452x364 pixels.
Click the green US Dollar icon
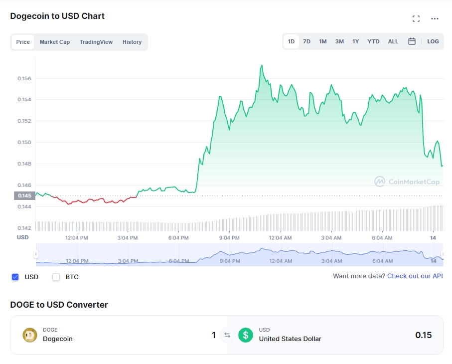pyautogui.click(x=245, y=335)
